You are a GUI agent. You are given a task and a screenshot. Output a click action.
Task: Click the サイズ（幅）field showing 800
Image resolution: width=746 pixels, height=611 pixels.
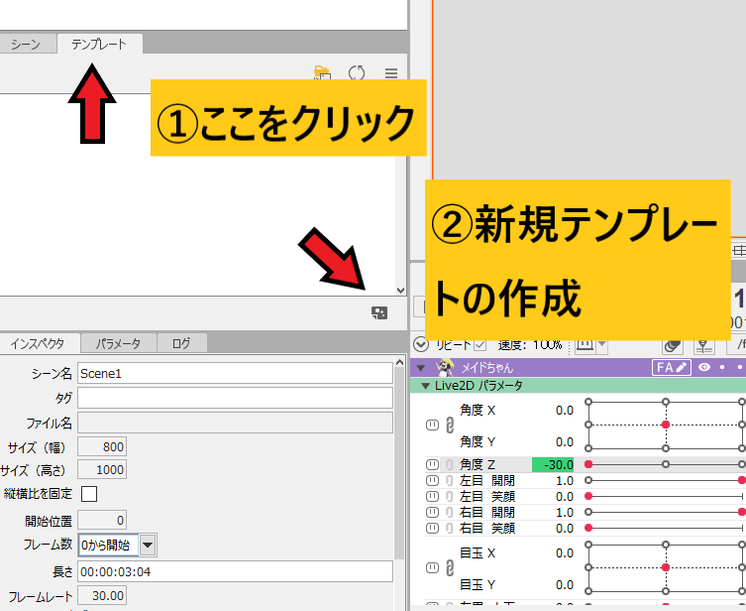(102, 446)
